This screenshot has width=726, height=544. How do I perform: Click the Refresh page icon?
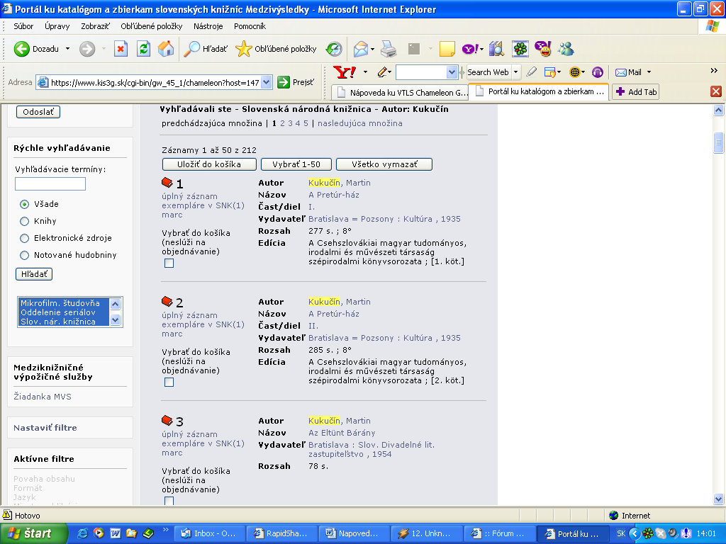tap(143, 49)
